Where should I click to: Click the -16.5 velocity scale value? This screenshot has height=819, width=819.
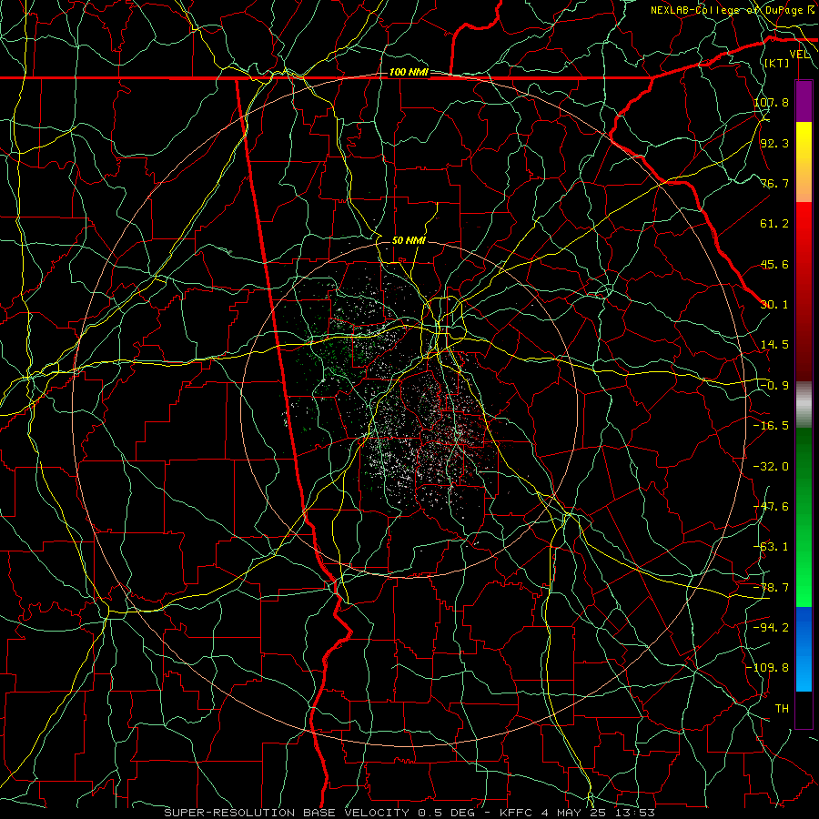pyautogui.click(x=771, y=426)
